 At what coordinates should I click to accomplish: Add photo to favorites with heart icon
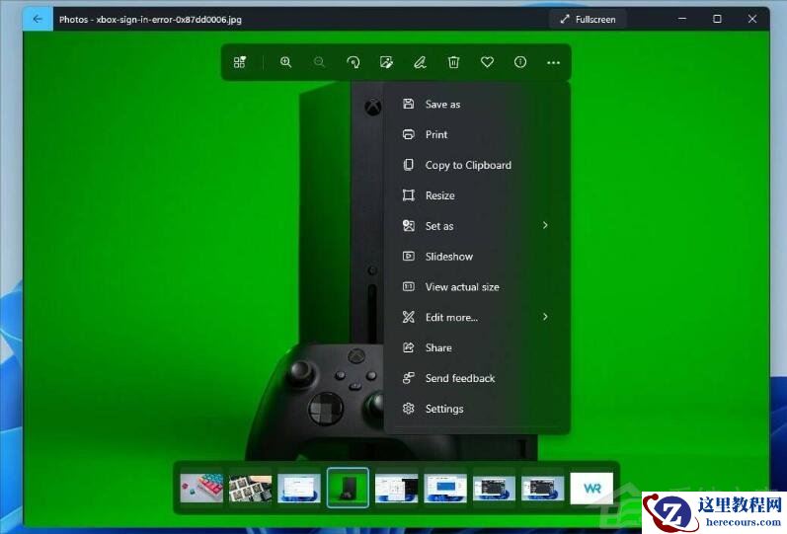click(x=487, y=62)
